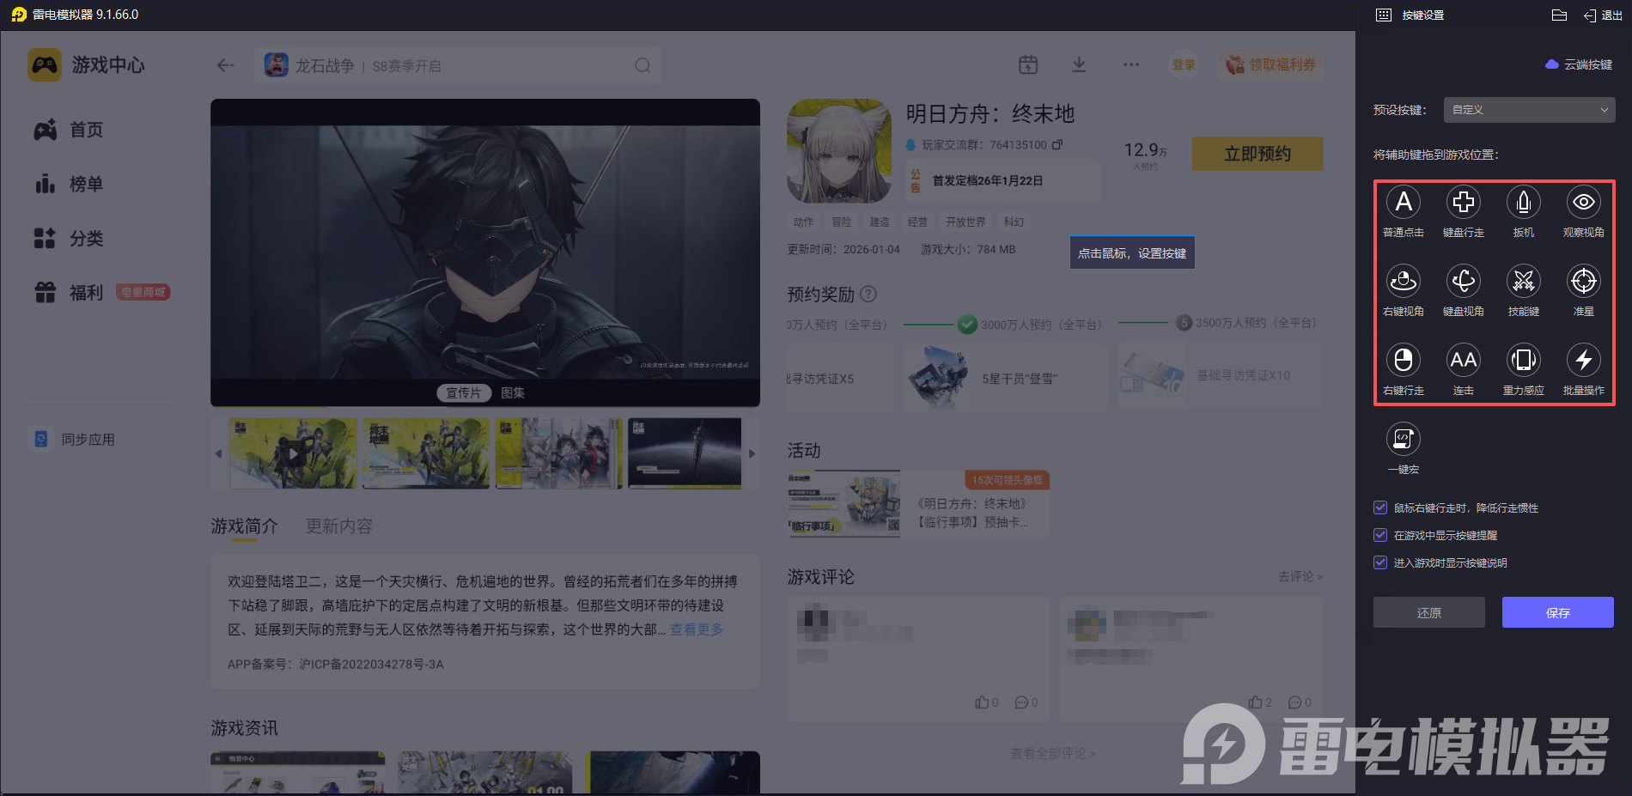Go to 首页 in game center sidebar

pos(69,130)
